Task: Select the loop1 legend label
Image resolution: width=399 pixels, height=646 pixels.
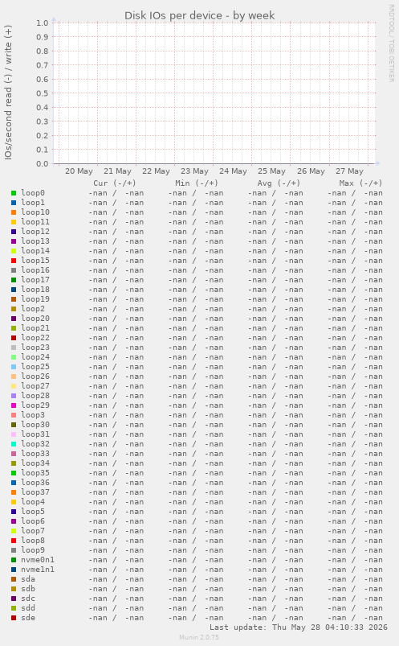Action: click(x=33, y=202)
